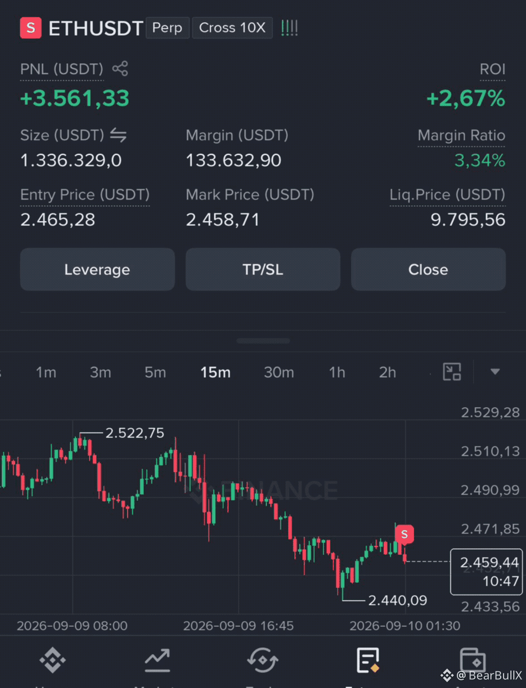Tap the S sell marker on chart
The image size is (526, 688).
(404, 535)
